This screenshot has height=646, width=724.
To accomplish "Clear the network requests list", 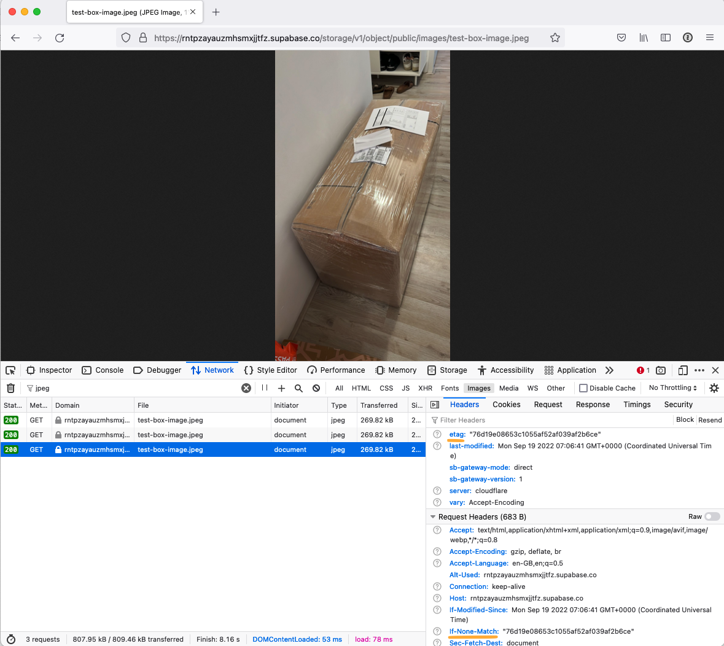I will [x=10, y=388].
